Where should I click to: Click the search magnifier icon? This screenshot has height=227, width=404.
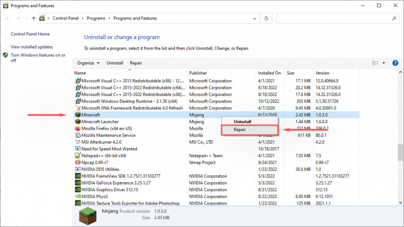393,18
